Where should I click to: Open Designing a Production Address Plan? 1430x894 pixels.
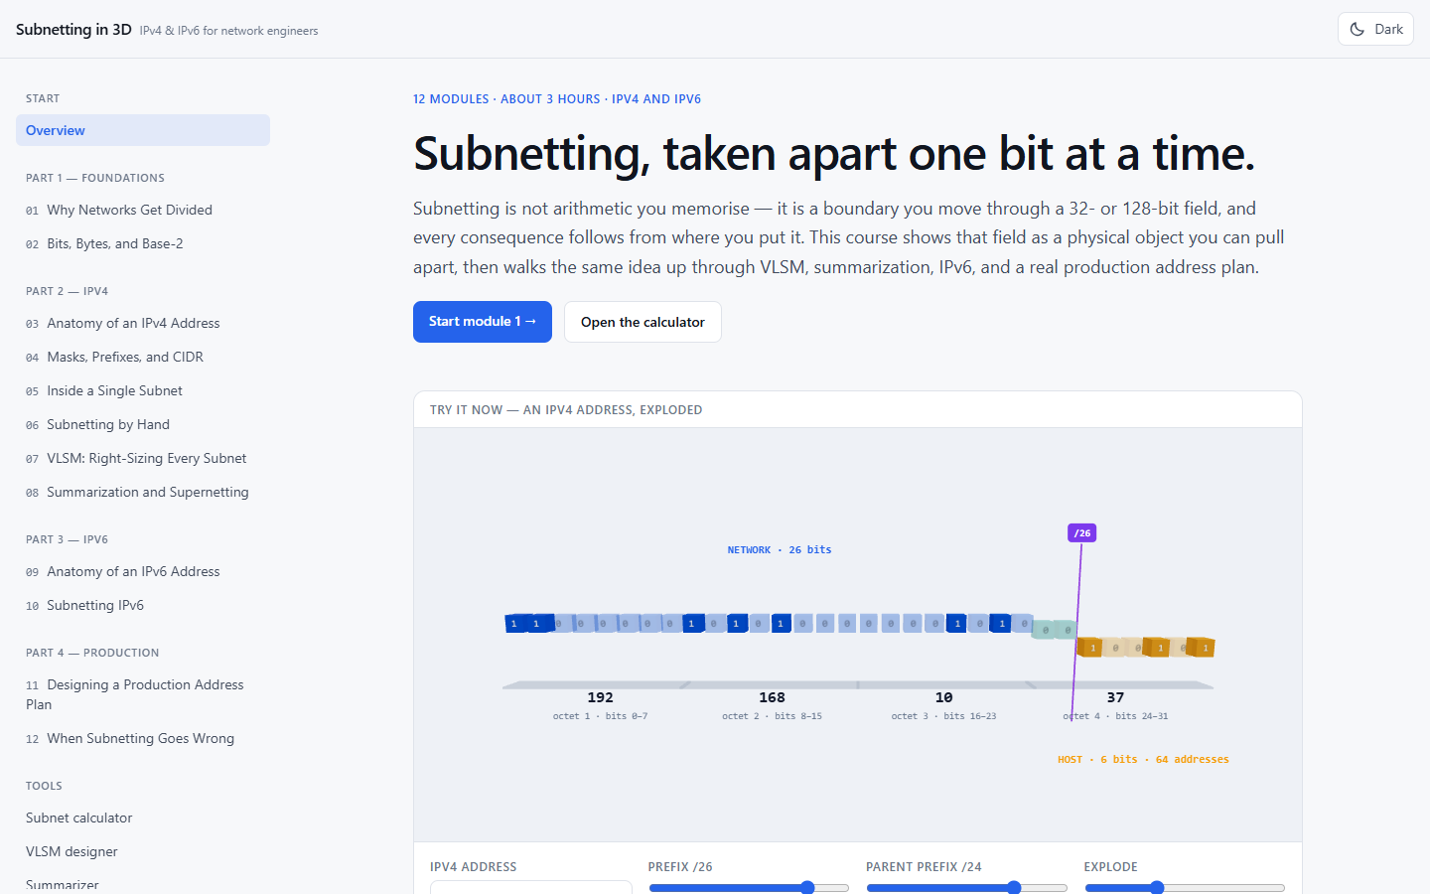tap(143, 694)
